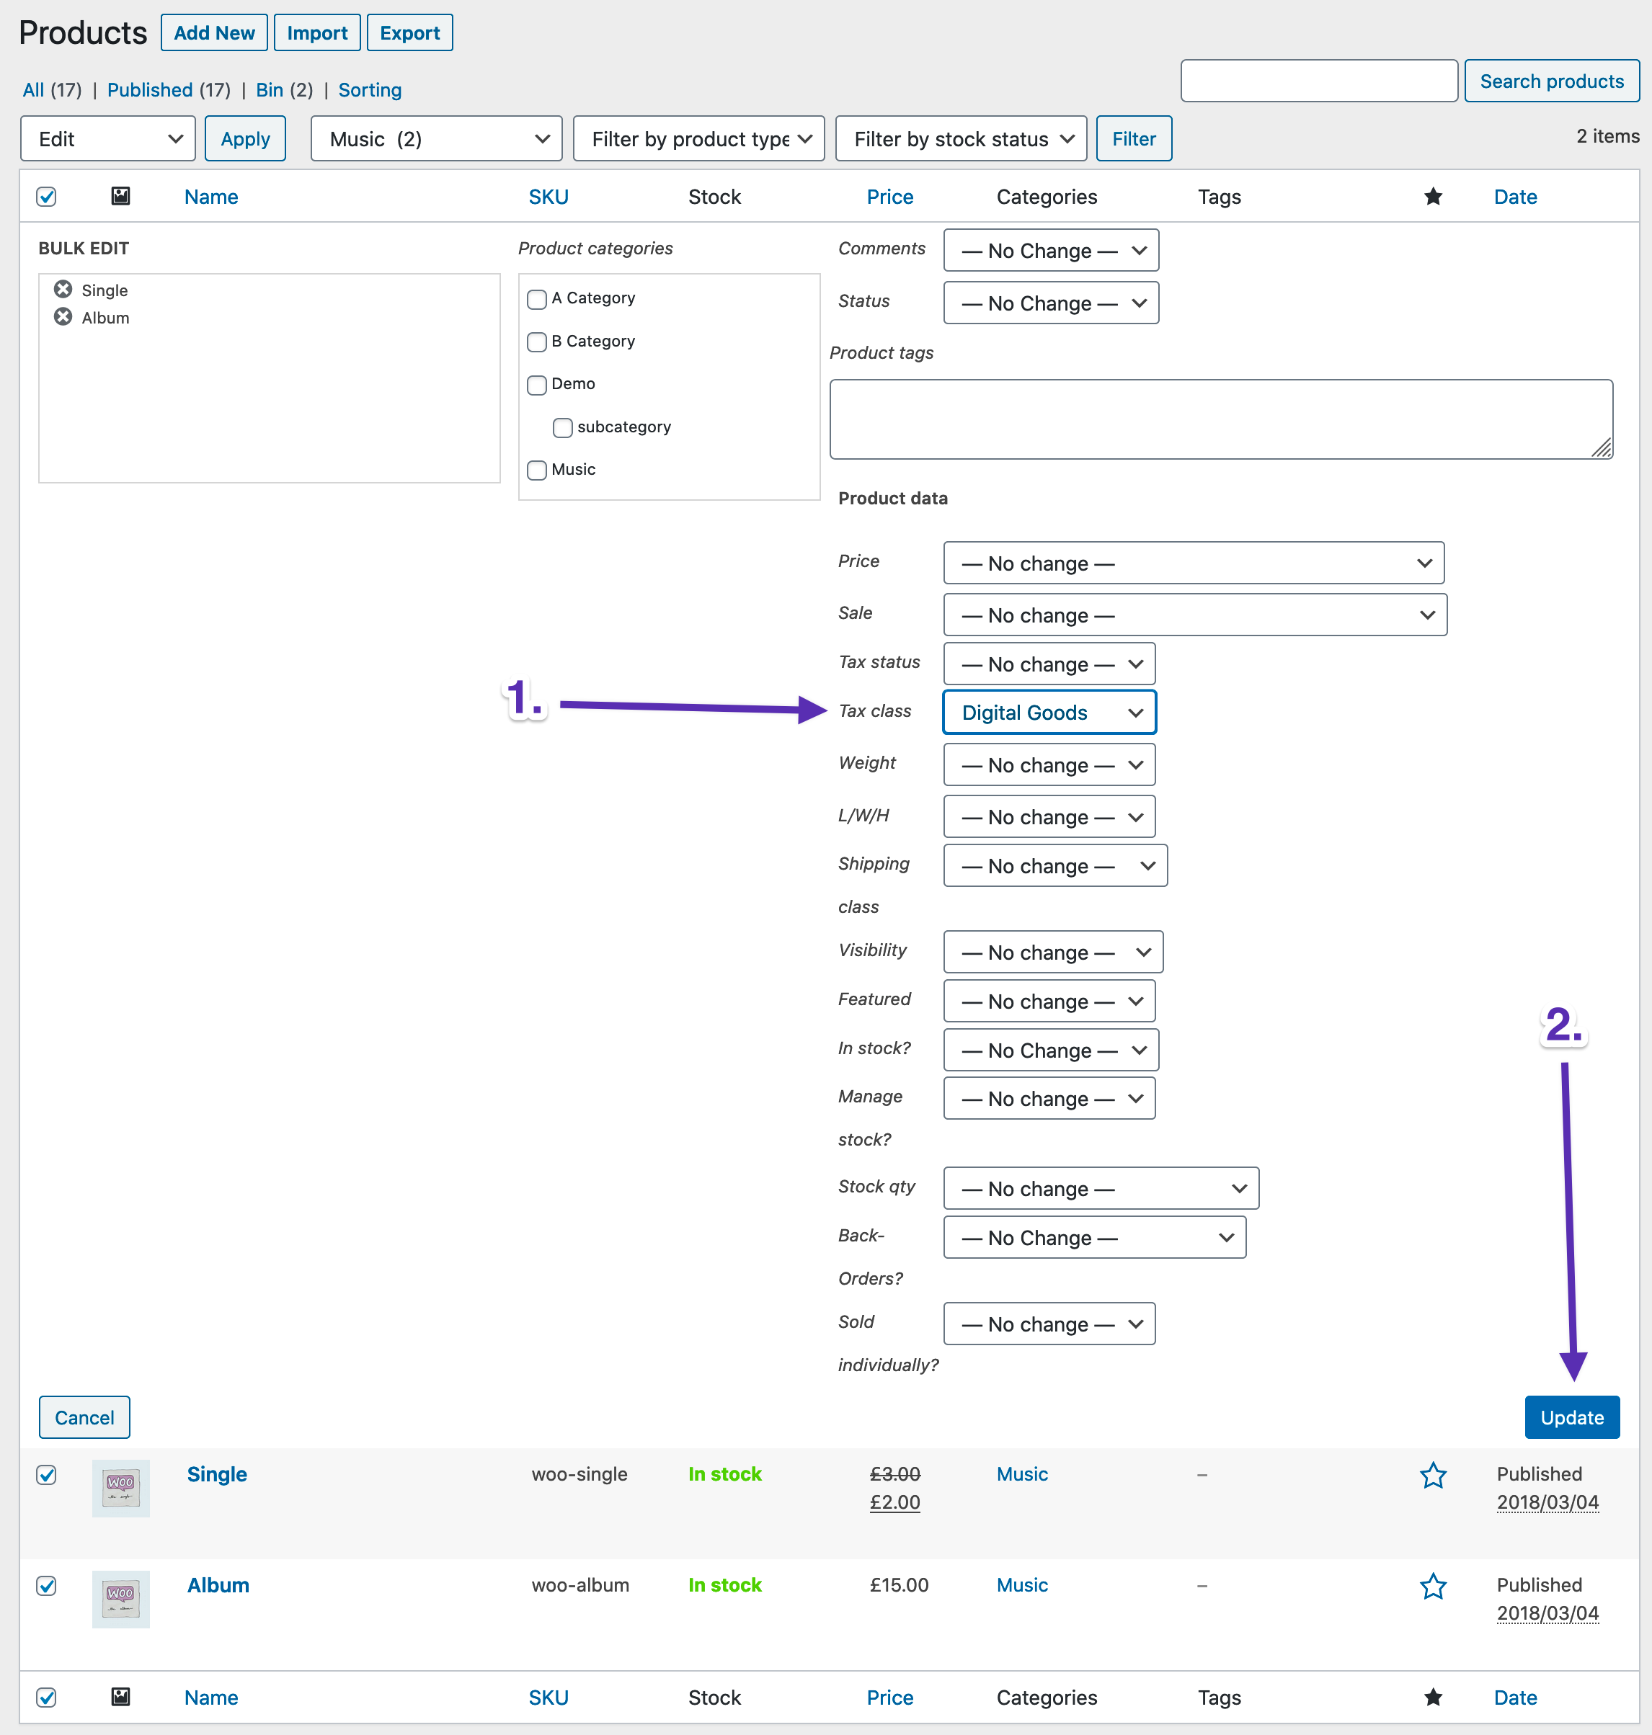
Task: Check the Music category checkbox
Action: pyautogui.click(x=536, y=470)
